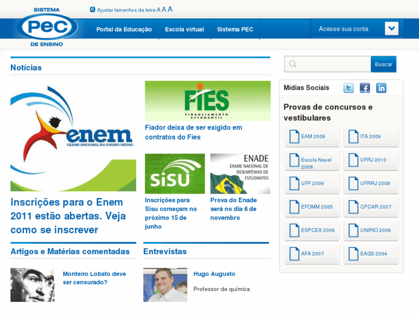Click inside the search text field
The image size is (419, 314).
[327, 64]
